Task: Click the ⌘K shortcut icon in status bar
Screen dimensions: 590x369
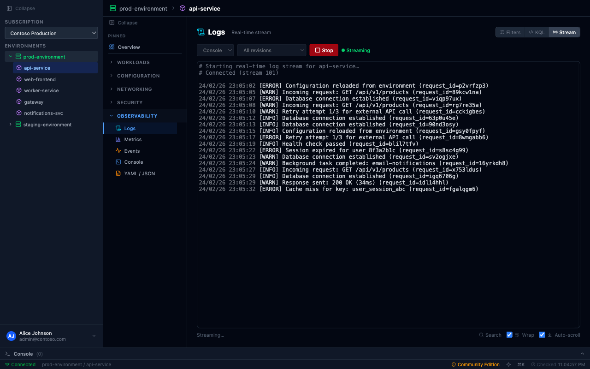Action: 521,364
